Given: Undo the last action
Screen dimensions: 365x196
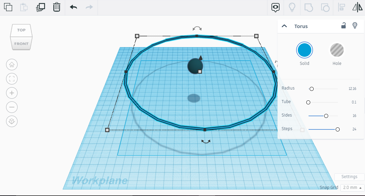Looking at the screenshot, I should tap(73, 7).
